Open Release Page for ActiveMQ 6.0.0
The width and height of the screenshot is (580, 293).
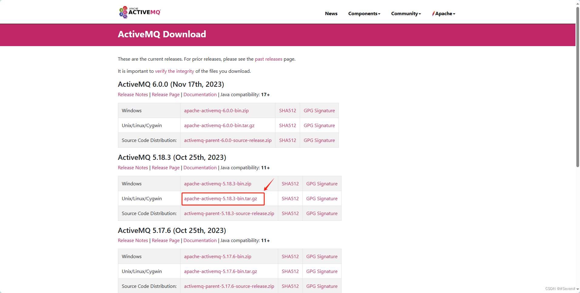coord(166,95)
